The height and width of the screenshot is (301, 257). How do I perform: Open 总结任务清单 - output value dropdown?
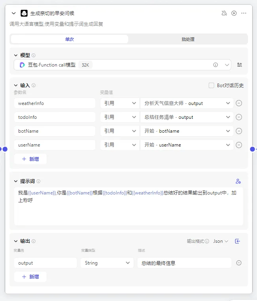tap(187, 117)
